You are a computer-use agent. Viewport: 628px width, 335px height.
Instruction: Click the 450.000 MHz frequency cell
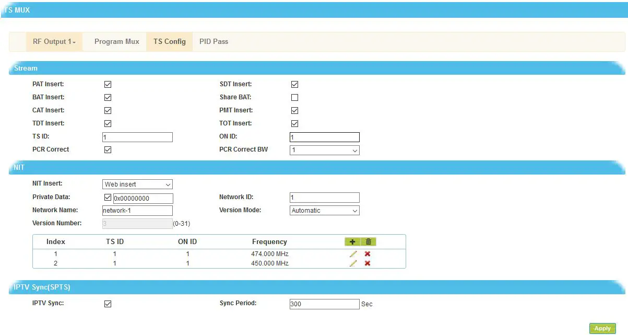pyautogui.click(x=269, y=263)
